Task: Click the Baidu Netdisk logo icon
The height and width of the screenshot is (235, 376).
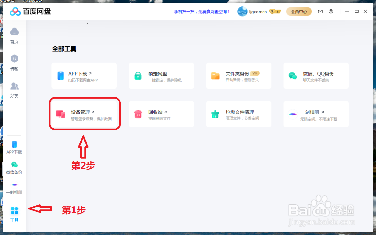Action: pyautogui.click(x=15, y=11)
